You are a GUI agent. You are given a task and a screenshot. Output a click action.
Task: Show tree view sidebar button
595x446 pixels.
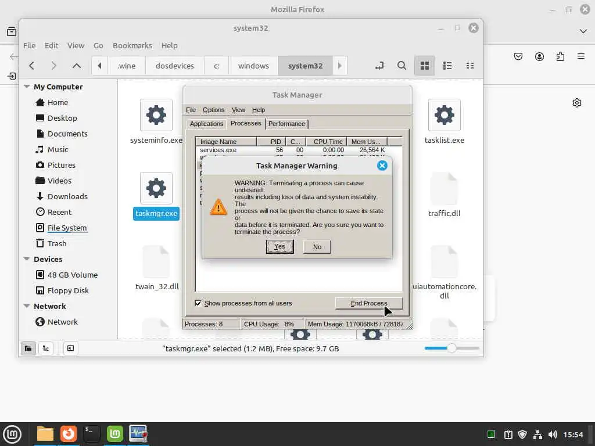[45, 348]
